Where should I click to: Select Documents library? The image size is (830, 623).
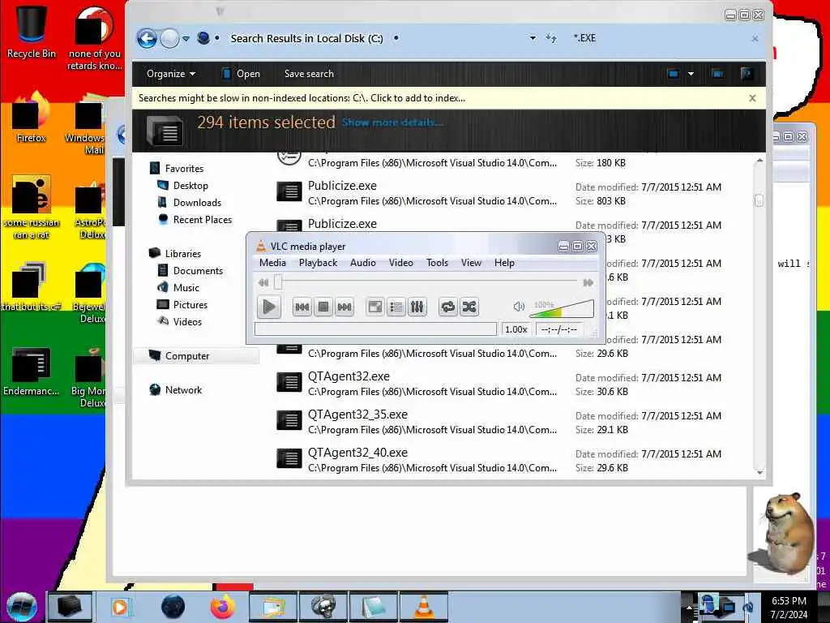point(198,271)
